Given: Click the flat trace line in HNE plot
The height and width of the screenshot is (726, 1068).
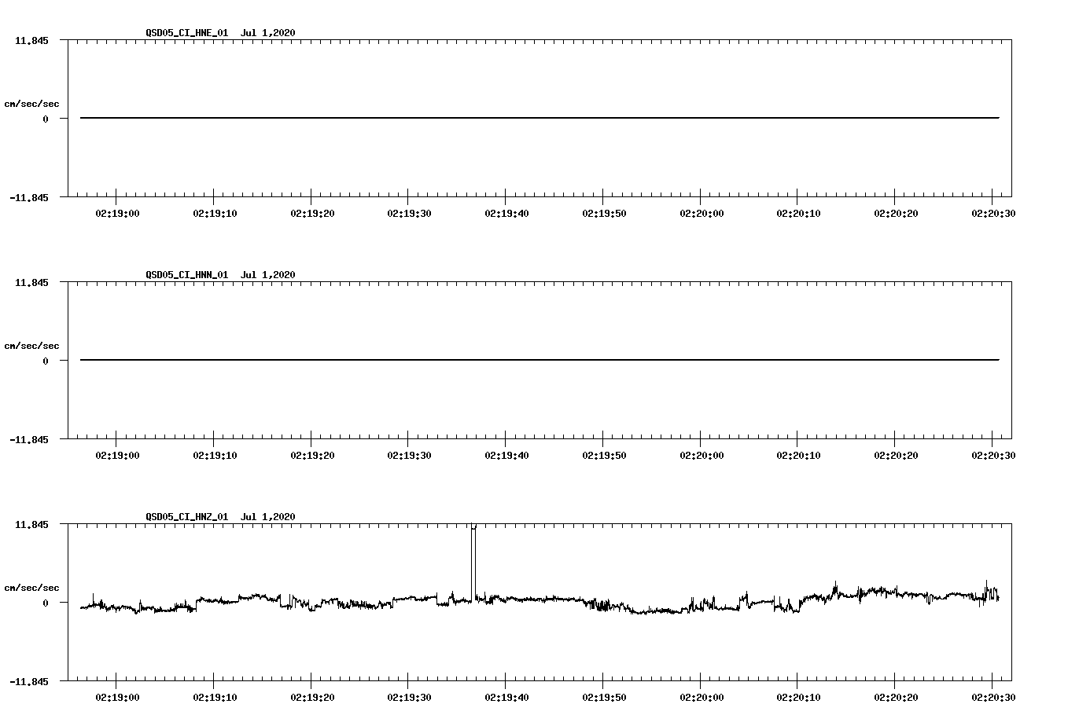Looking at the screenshot, I should (540, 118).
